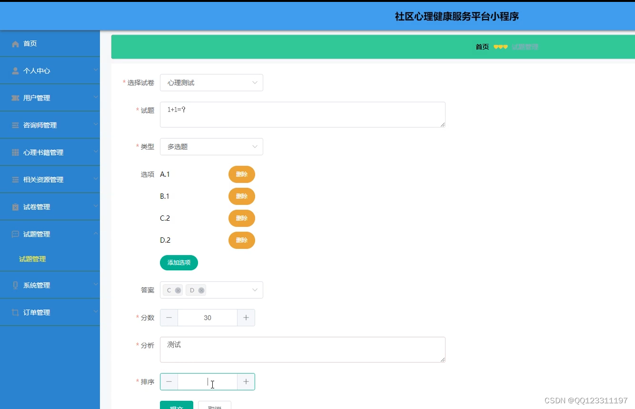
Task: Click the person icon for 个人中心
Action: point(15,71)
